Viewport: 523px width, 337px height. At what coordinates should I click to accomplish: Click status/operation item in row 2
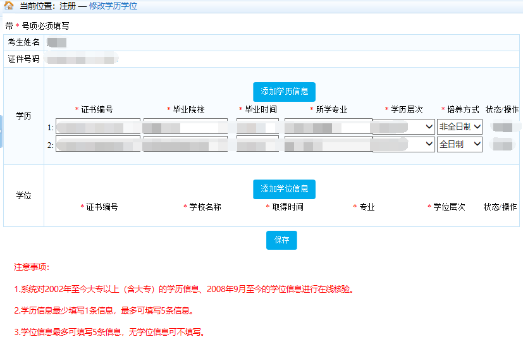(x=503, y=145)
